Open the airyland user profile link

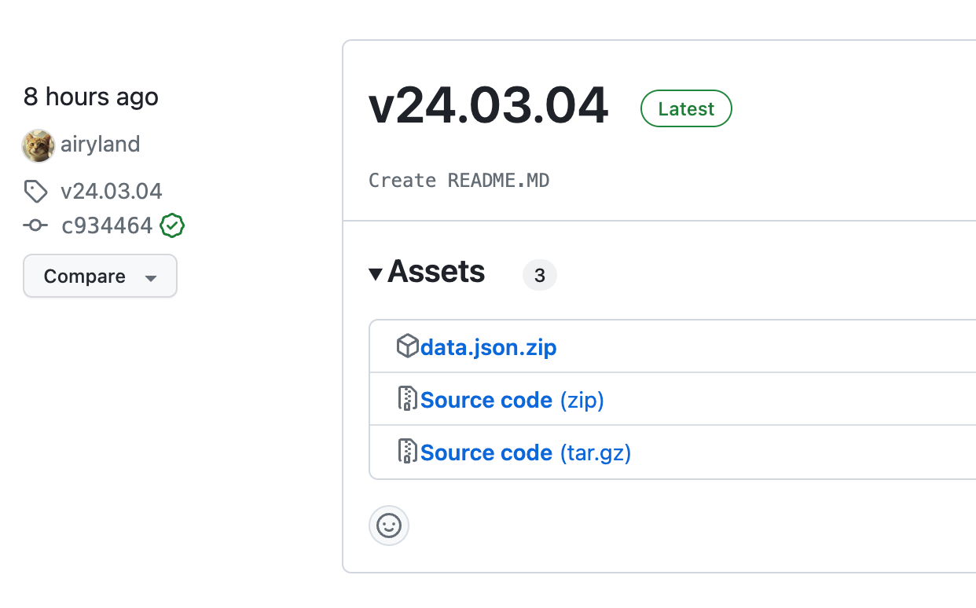100,145
